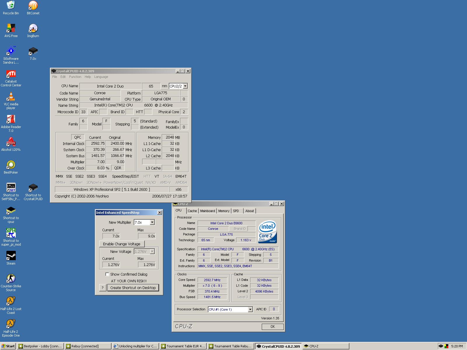Open the New Voltage 1.276V dropdown
Screen dimensions: 467x350
(152, 251)
